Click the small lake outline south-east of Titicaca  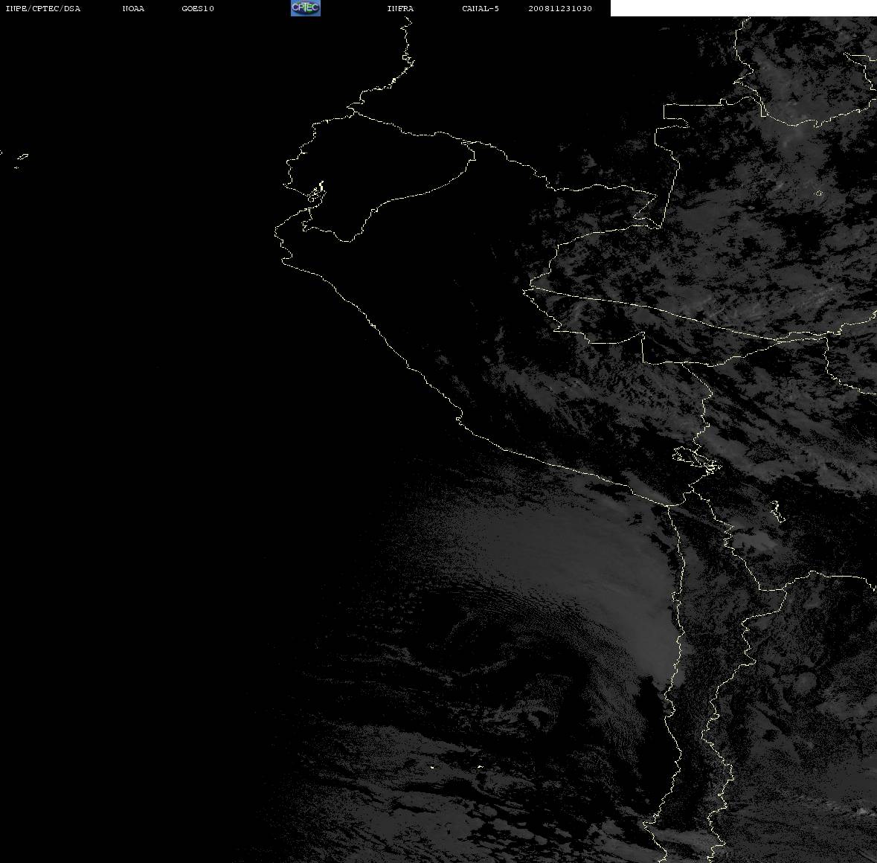(777, 513)
